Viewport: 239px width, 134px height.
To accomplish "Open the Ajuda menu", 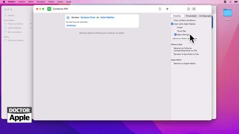I will pos(68,2).
